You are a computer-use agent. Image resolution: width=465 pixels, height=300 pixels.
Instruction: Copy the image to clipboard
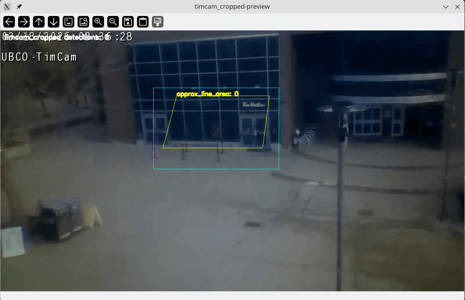point(142,22)
